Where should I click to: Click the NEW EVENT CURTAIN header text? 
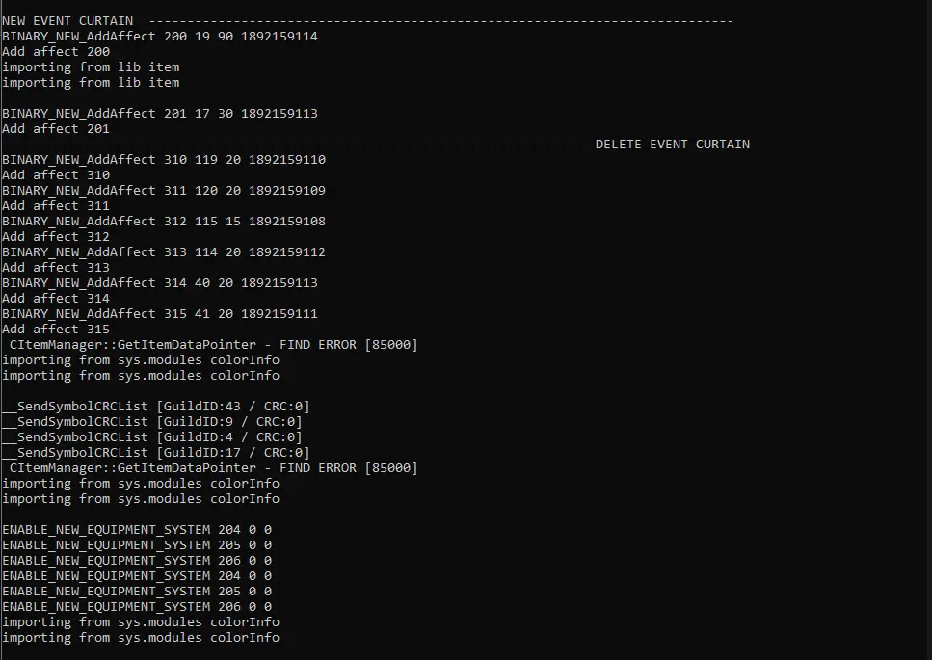tap(67, 21)
